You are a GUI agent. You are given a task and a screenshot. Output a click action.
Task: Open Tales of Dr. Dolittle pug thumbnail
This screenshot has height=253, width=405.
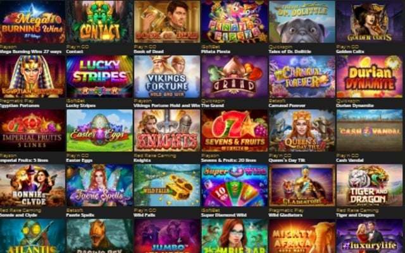[x=302, y=22]
